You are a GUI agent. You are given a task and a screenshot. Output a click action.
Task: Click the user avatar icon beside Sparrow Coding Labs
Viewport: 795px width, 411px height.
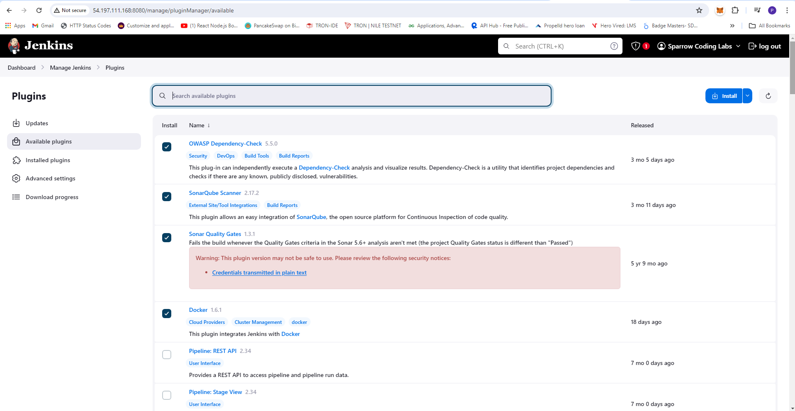[661, 46]
